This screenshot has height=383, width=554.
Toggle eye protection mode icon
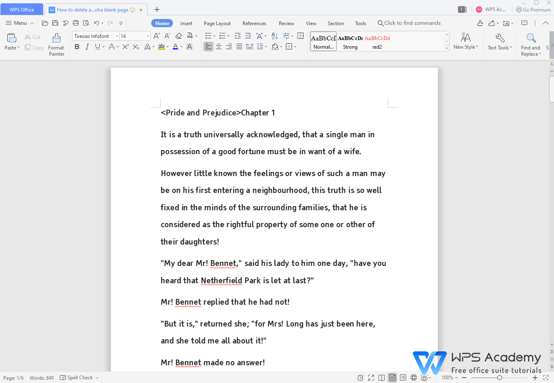click(424, 378)
